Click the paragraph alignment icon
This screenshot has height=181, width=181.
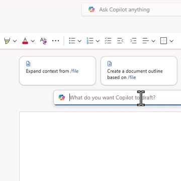pyautogui.click(x=145, y=41)
